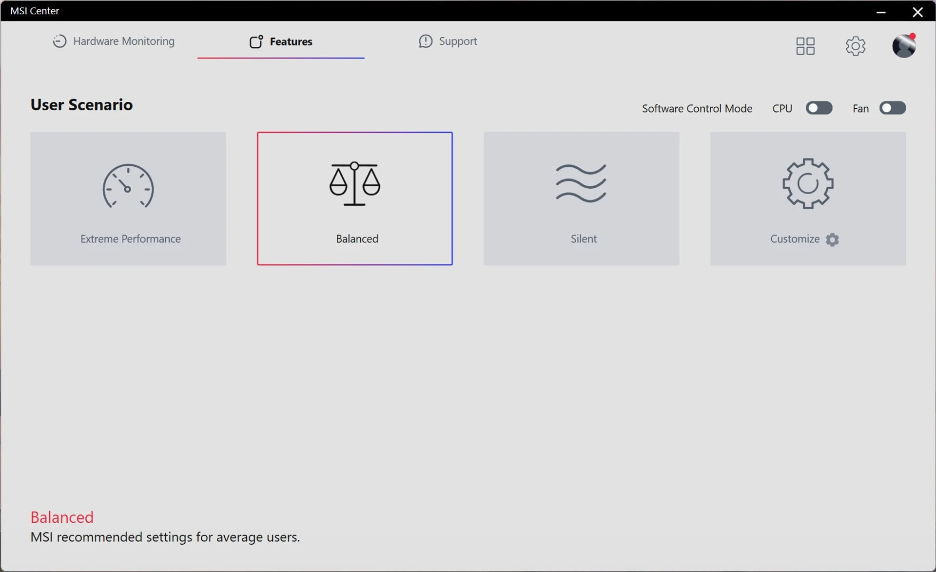
Task: Select the Extreme Performance speedometer icon
Action: 128,186
